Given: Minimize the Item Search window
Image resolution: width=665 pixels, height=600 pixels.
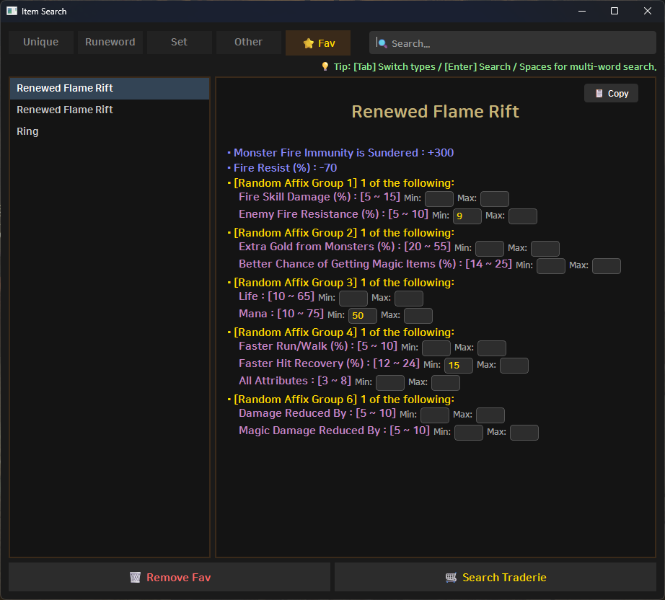Looking at the screenshot, I should [x=582, y=11].
